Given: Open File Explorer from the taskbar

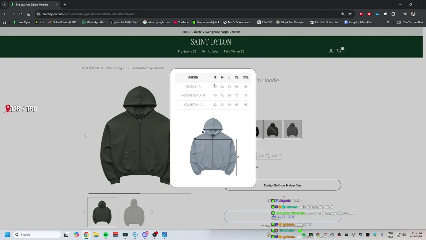Looking at the screenshot, I should tap(96, 235).
